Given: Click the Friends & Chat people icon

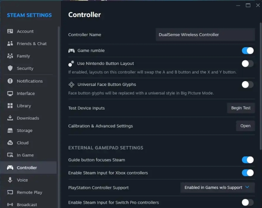Looking at the screenshot, I should pos(10,44).
